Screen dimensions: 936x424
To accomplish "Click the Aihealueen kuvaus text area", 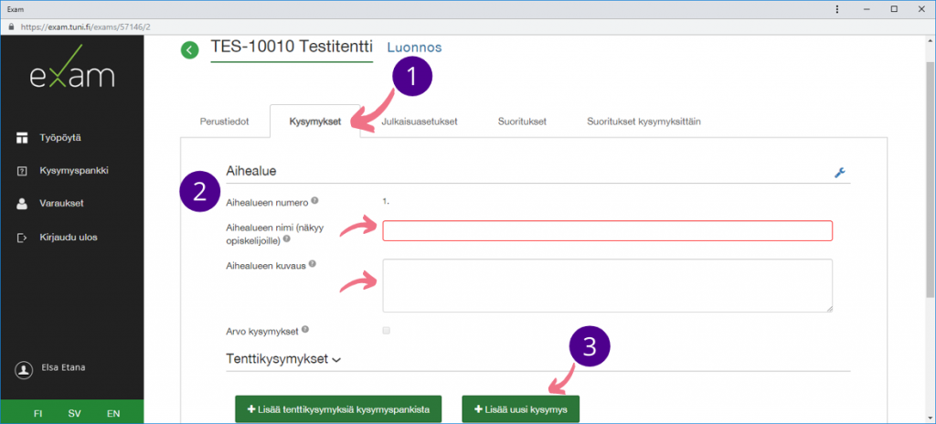I will 607,285.
